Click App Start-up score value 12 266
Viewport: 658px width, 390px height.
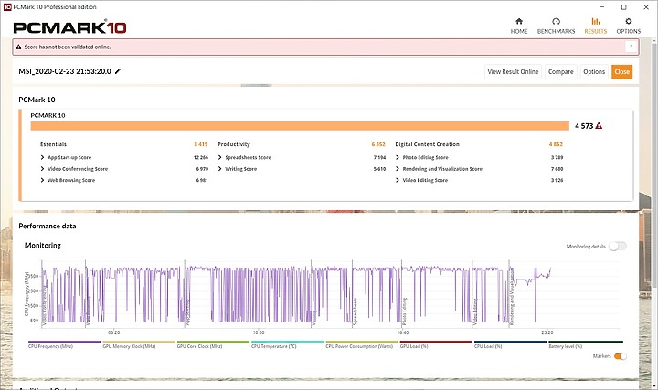200,157
